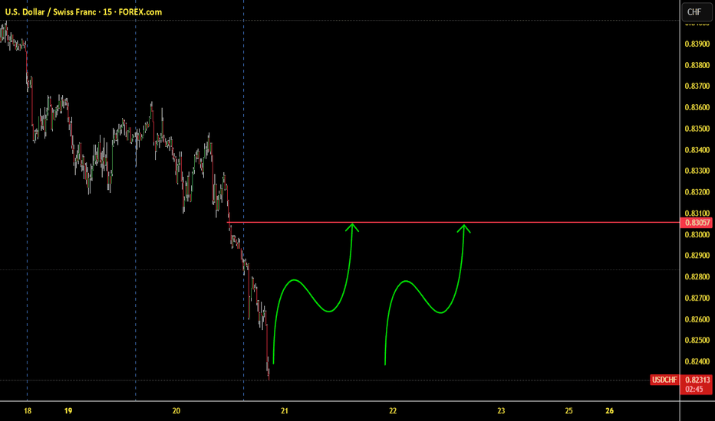Click the 0.83900 price scale value
The height and width of the screenshot is (421, 715).
tap(697, 44)
